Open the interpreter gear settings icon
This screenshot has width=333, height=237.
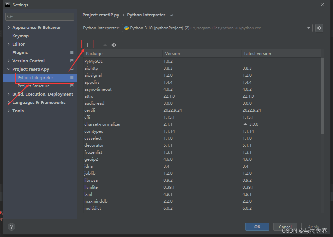(319, 28)
